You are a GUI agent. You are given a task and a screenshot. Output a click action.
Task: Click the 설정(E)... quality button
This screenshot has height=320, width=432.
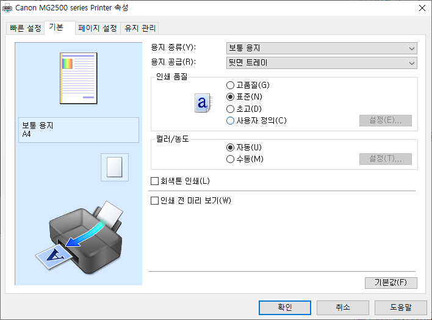[x=386, y=120]
